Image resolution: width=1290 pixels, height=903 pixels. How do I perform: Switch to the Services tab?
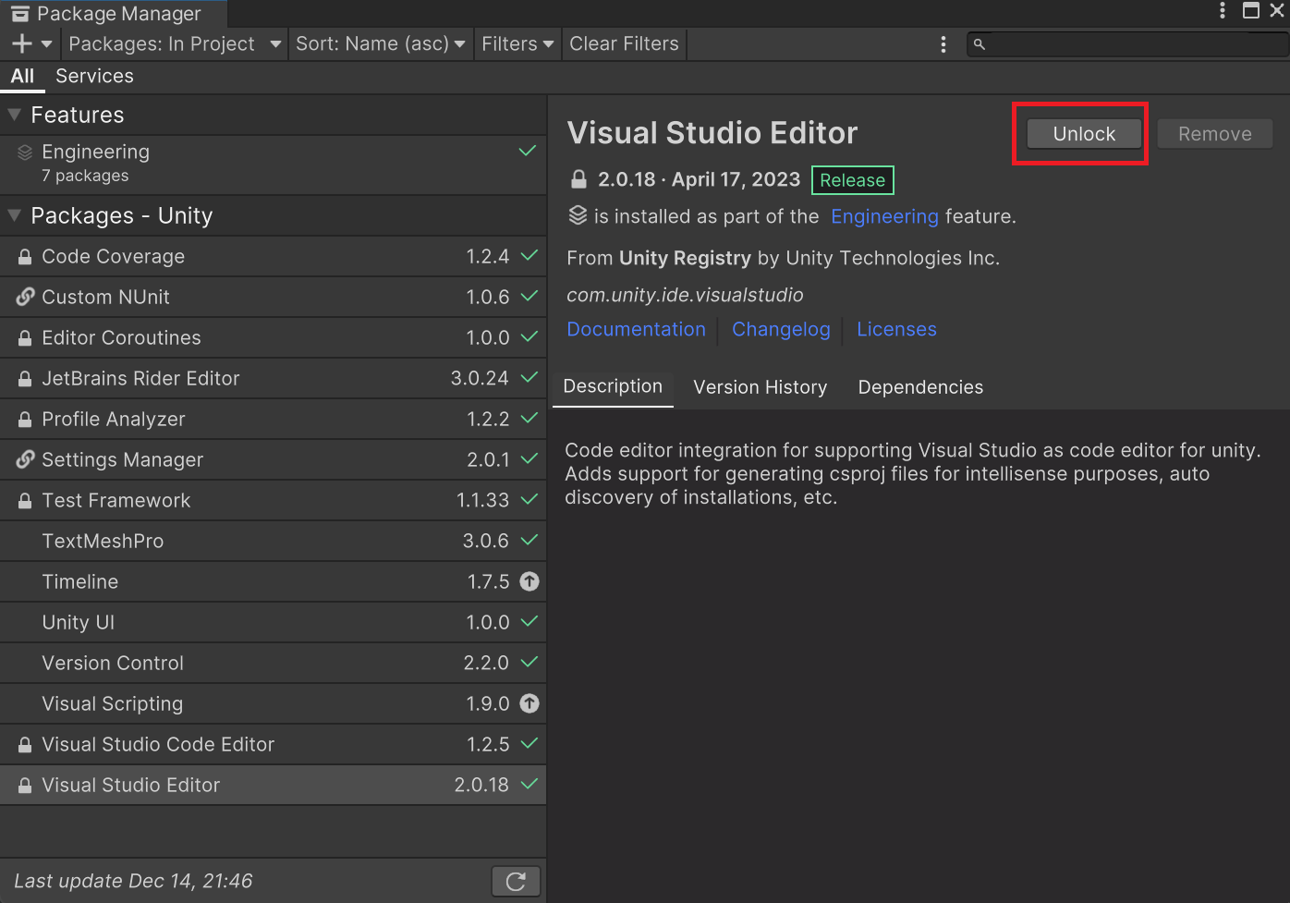[94, 77]
